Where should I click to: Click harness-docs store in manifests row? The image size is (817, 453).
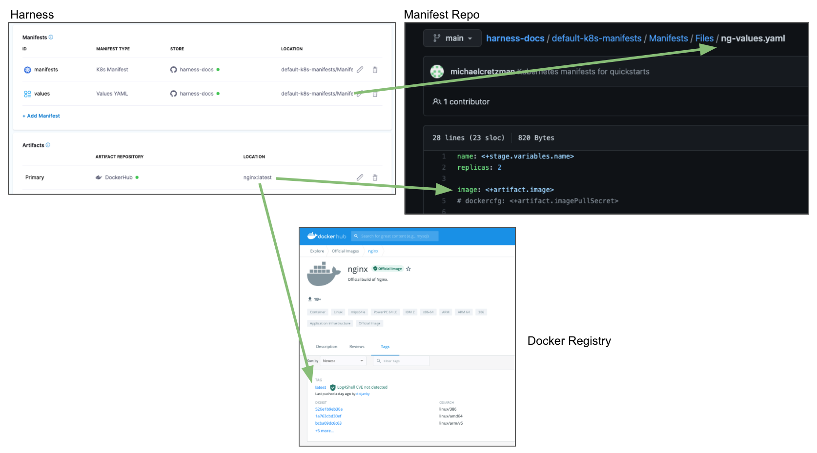click(197, 70)
